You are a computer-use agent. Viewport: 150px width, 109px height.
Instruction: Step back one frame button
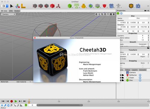7,101
